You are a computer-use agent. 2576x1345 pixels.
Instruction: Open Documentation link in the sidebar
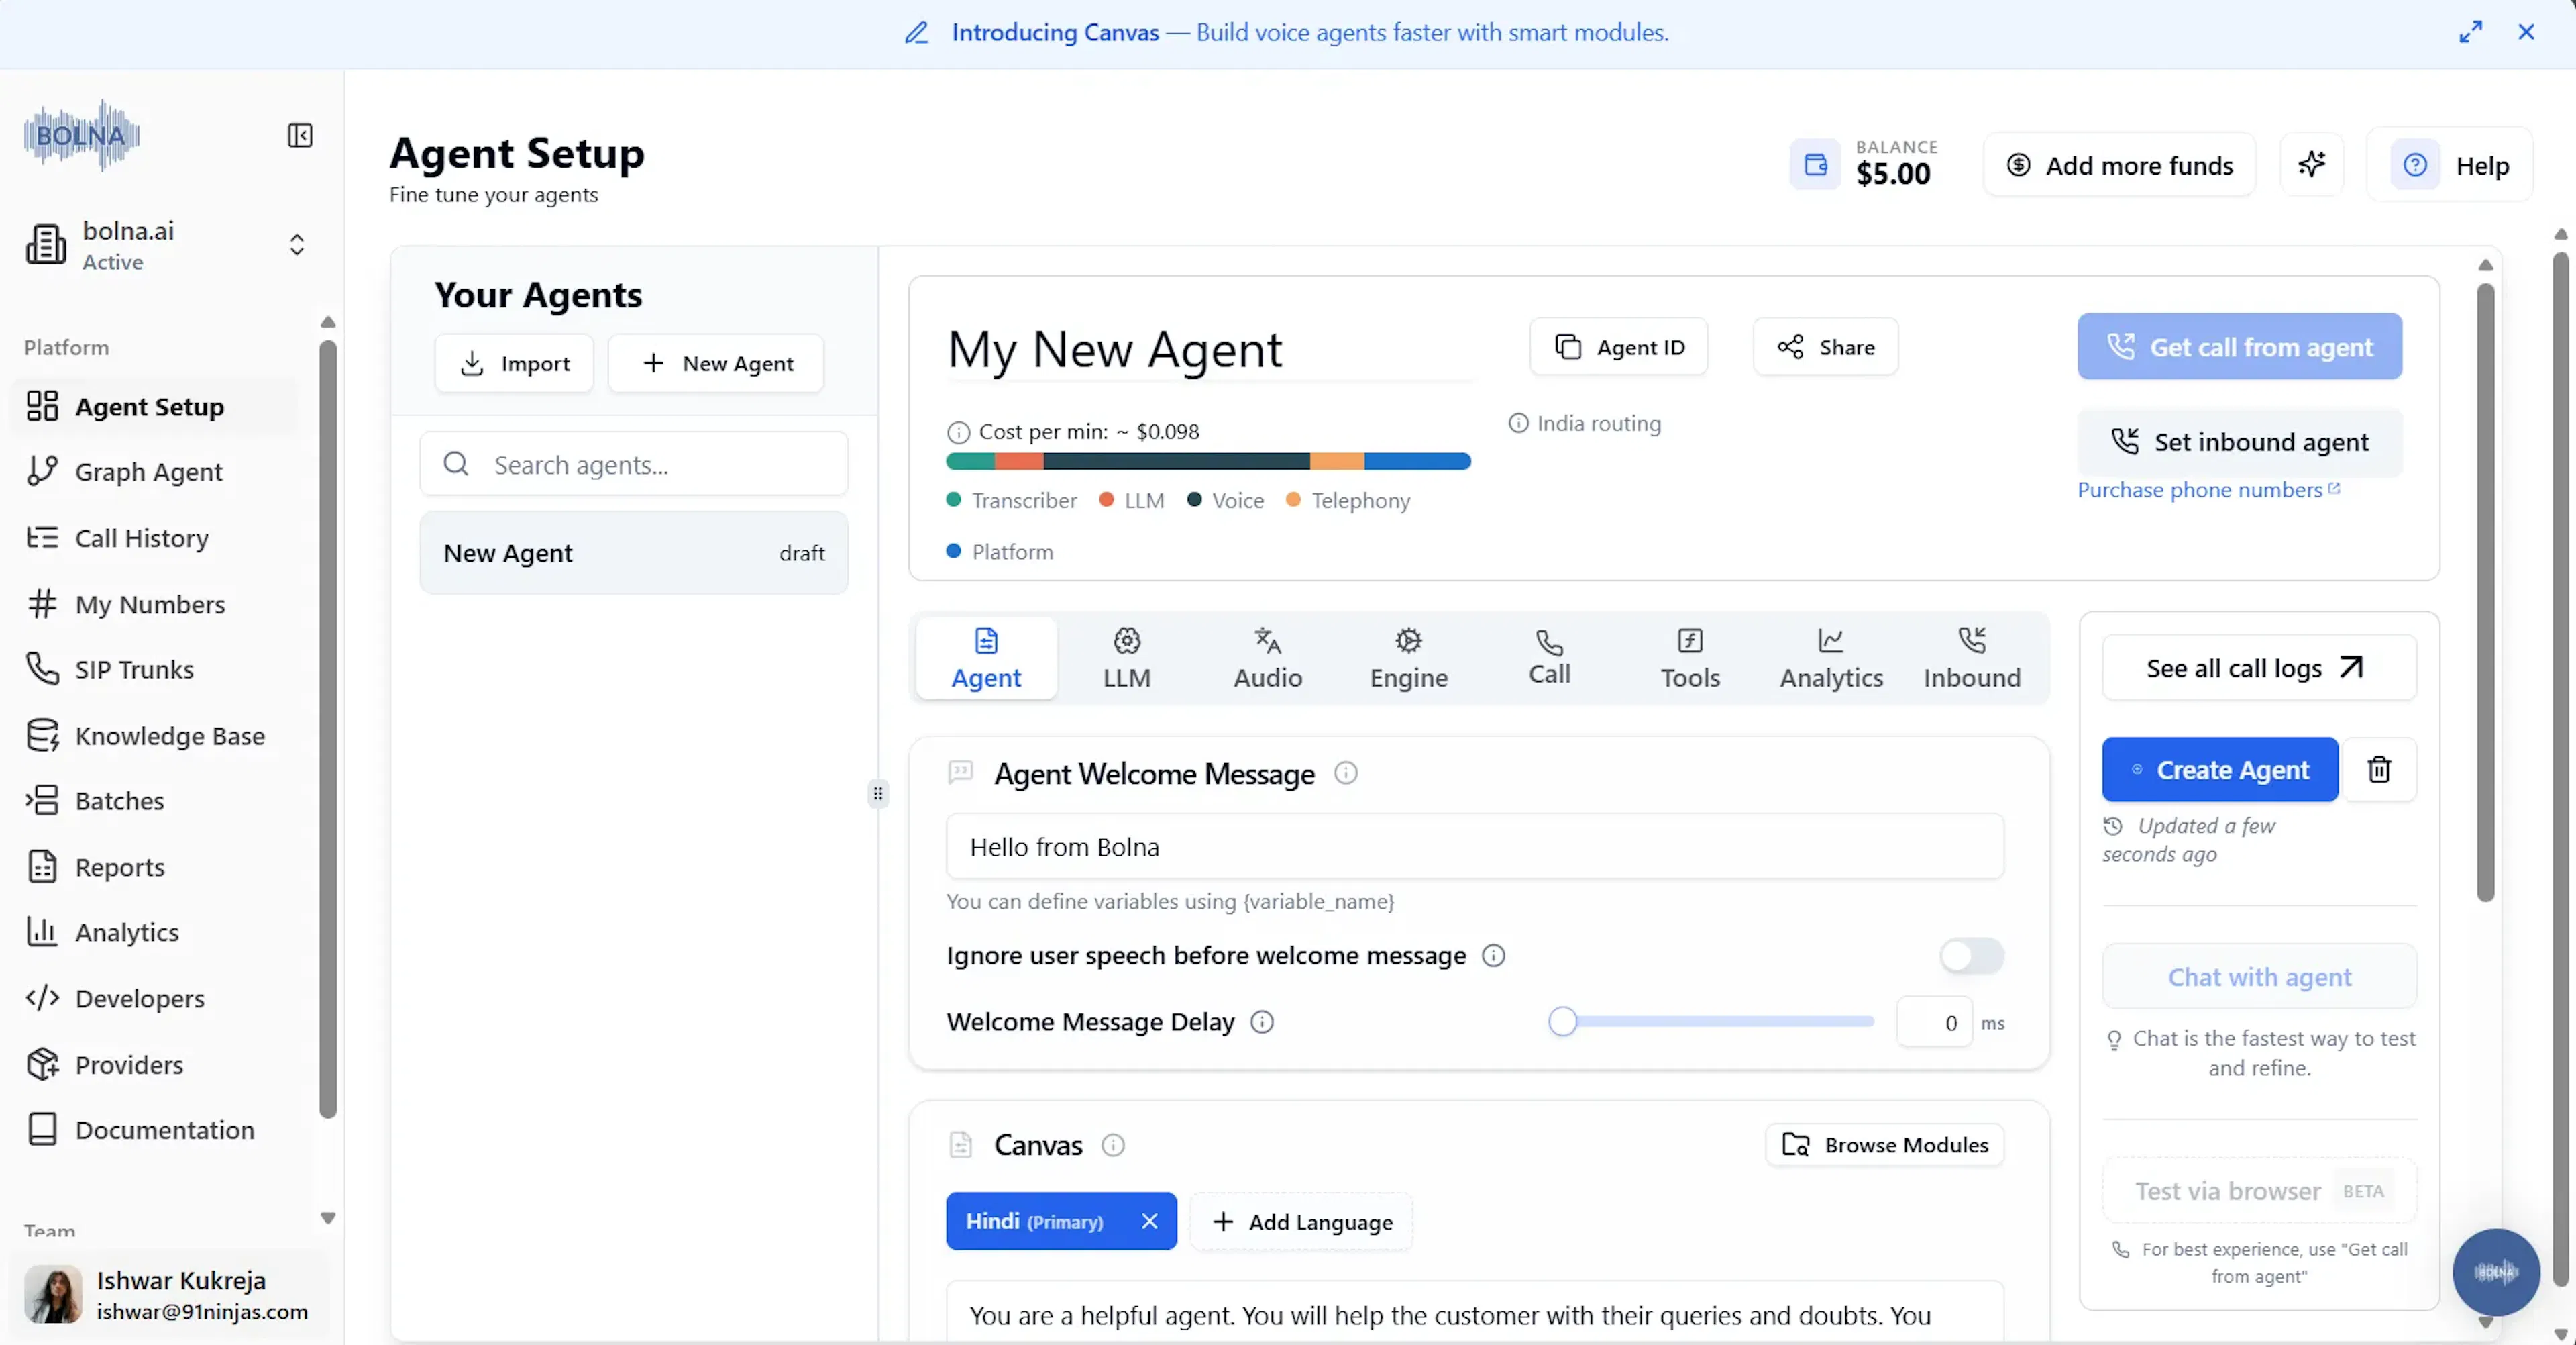(x=155, y=1129)
